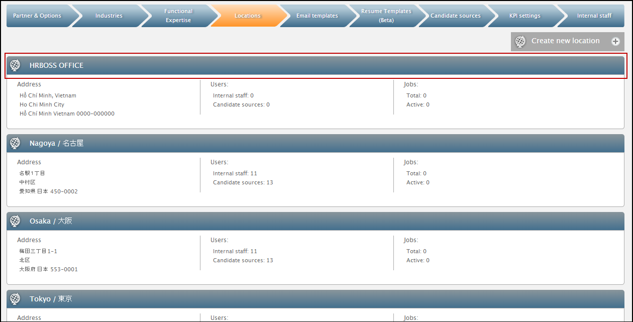Open Resume Templates (Beta) tab
Viewport: 633px width, 322px height.
(x=386, y=16)
